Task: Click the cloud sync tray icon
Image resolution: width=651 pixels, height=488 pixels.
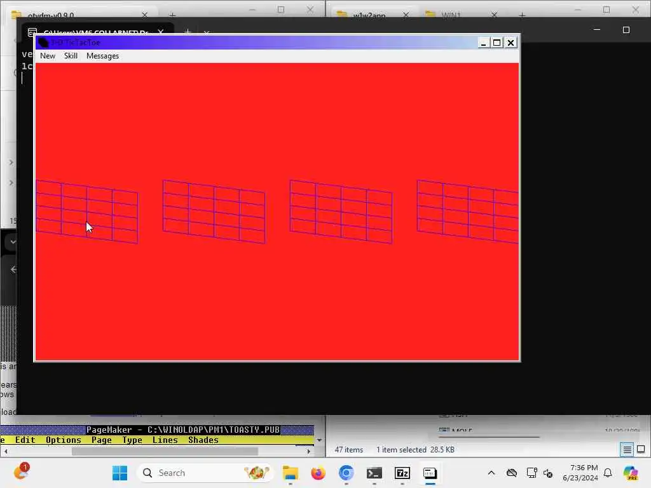Action: click(x=512, y=473)
